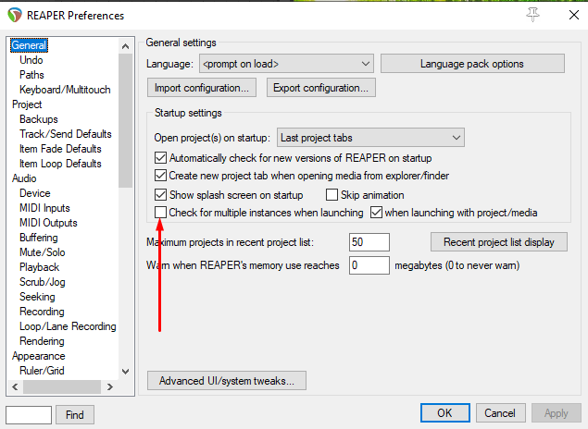
Task: Select Paths preferences page
Action: 31,75
